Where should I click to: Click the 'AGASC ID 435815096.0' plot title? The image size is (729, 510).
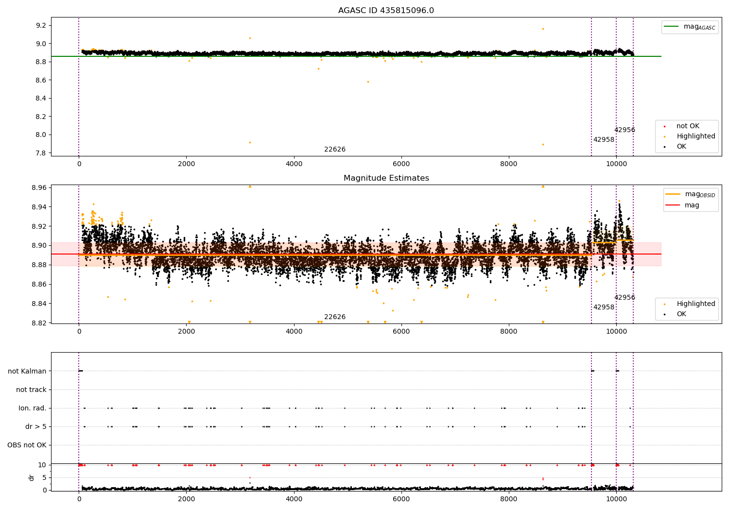pos(386,11)
